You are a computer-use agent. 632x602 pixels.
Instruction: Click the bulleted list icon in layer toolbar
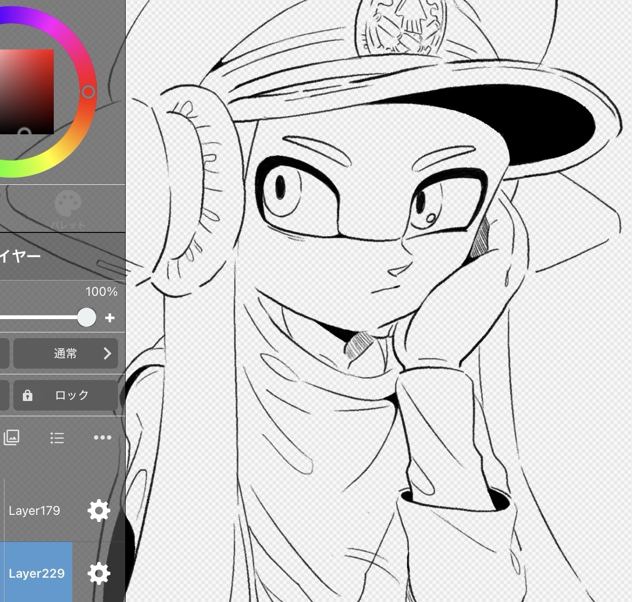(x=57, y=438)
